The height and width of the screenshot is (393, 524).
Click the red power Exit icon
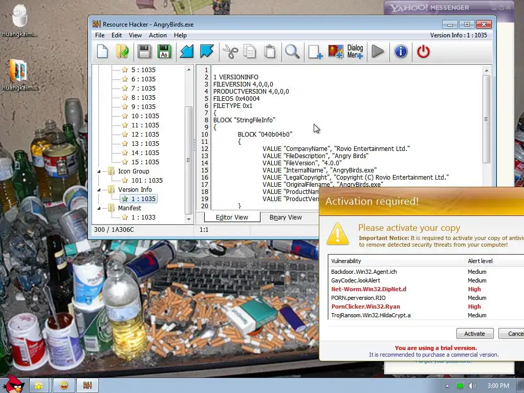tap(423, 52)
